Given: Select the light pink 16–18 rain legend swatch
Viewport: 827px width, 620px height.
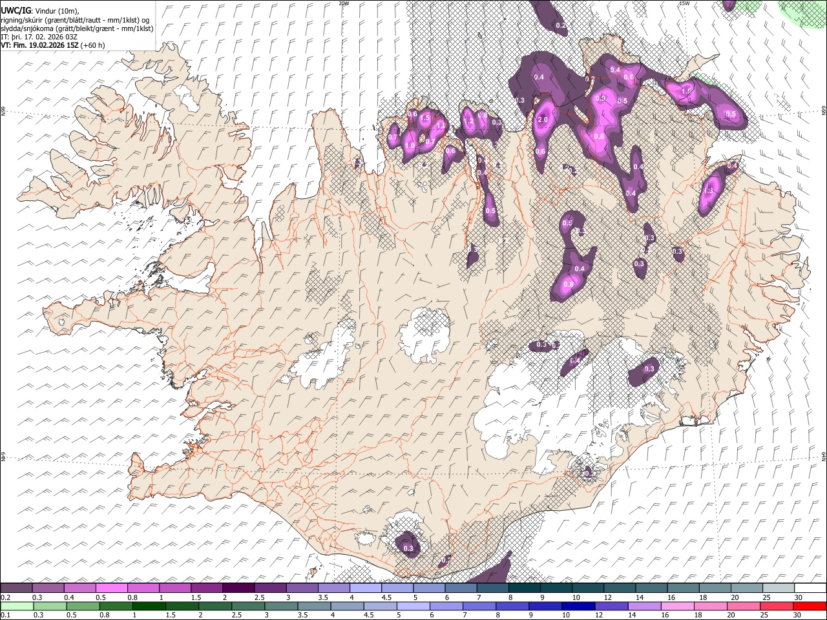Looking at the screenshot, I should pyautogui.click(x=678, y=606).
